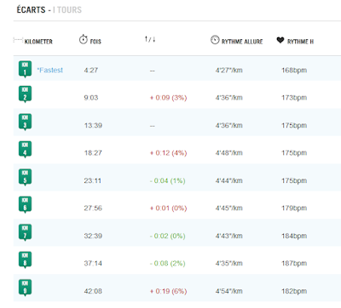Screen dimensions: 341x308
Task: Select time cell 13:39
Action: coord(93,125)
